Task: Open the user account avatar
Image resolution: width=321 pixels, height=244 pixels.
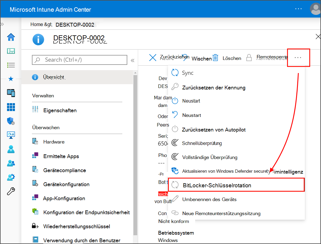Action: pyautogui.click(x=315, y=9)
